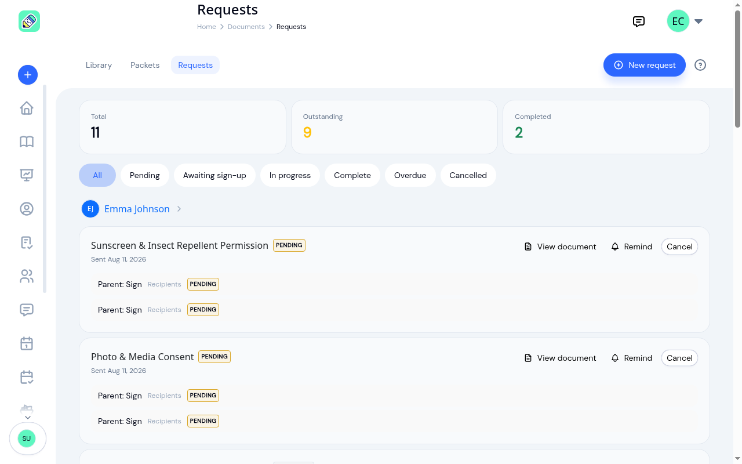
Task: Open the user profile circle sidebar icon
Action: click(27, 209)
